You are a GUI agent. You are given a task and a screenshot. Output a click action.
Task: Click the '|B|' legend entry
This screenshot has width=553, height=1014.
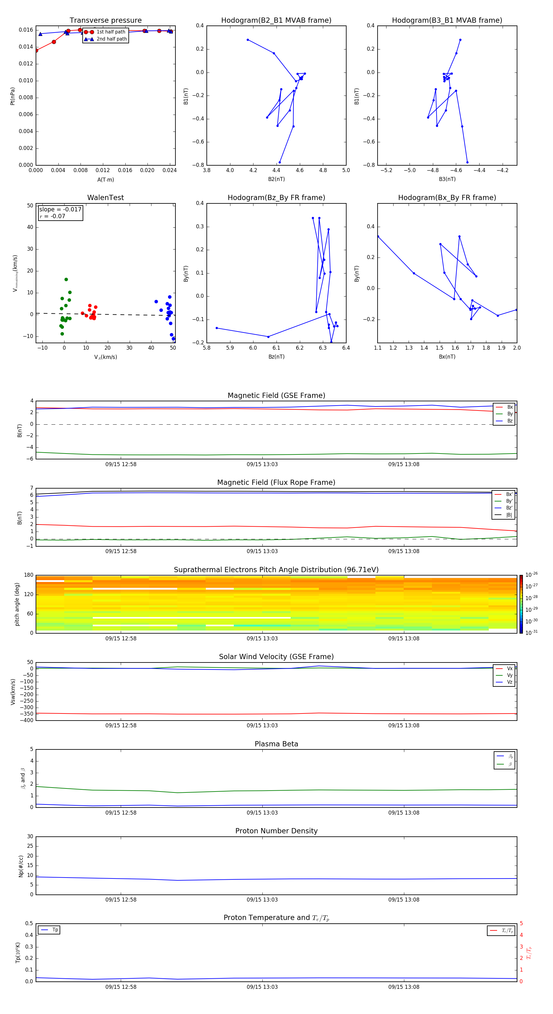(504, 515)
